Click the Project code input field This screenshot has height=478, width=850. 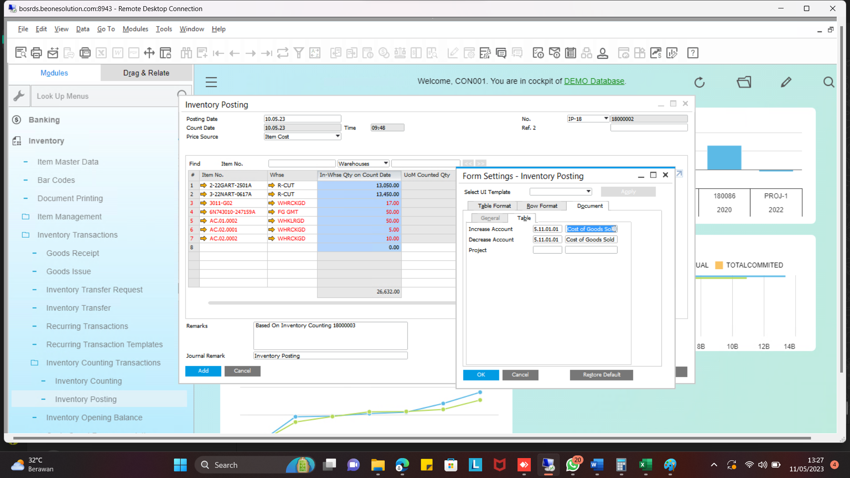click(x=547, y=250)
